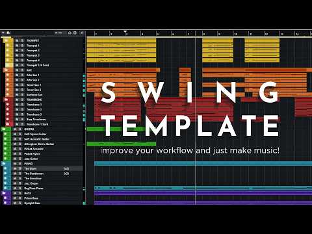Click the e2 label on The Gentleman track

(66, 174)
